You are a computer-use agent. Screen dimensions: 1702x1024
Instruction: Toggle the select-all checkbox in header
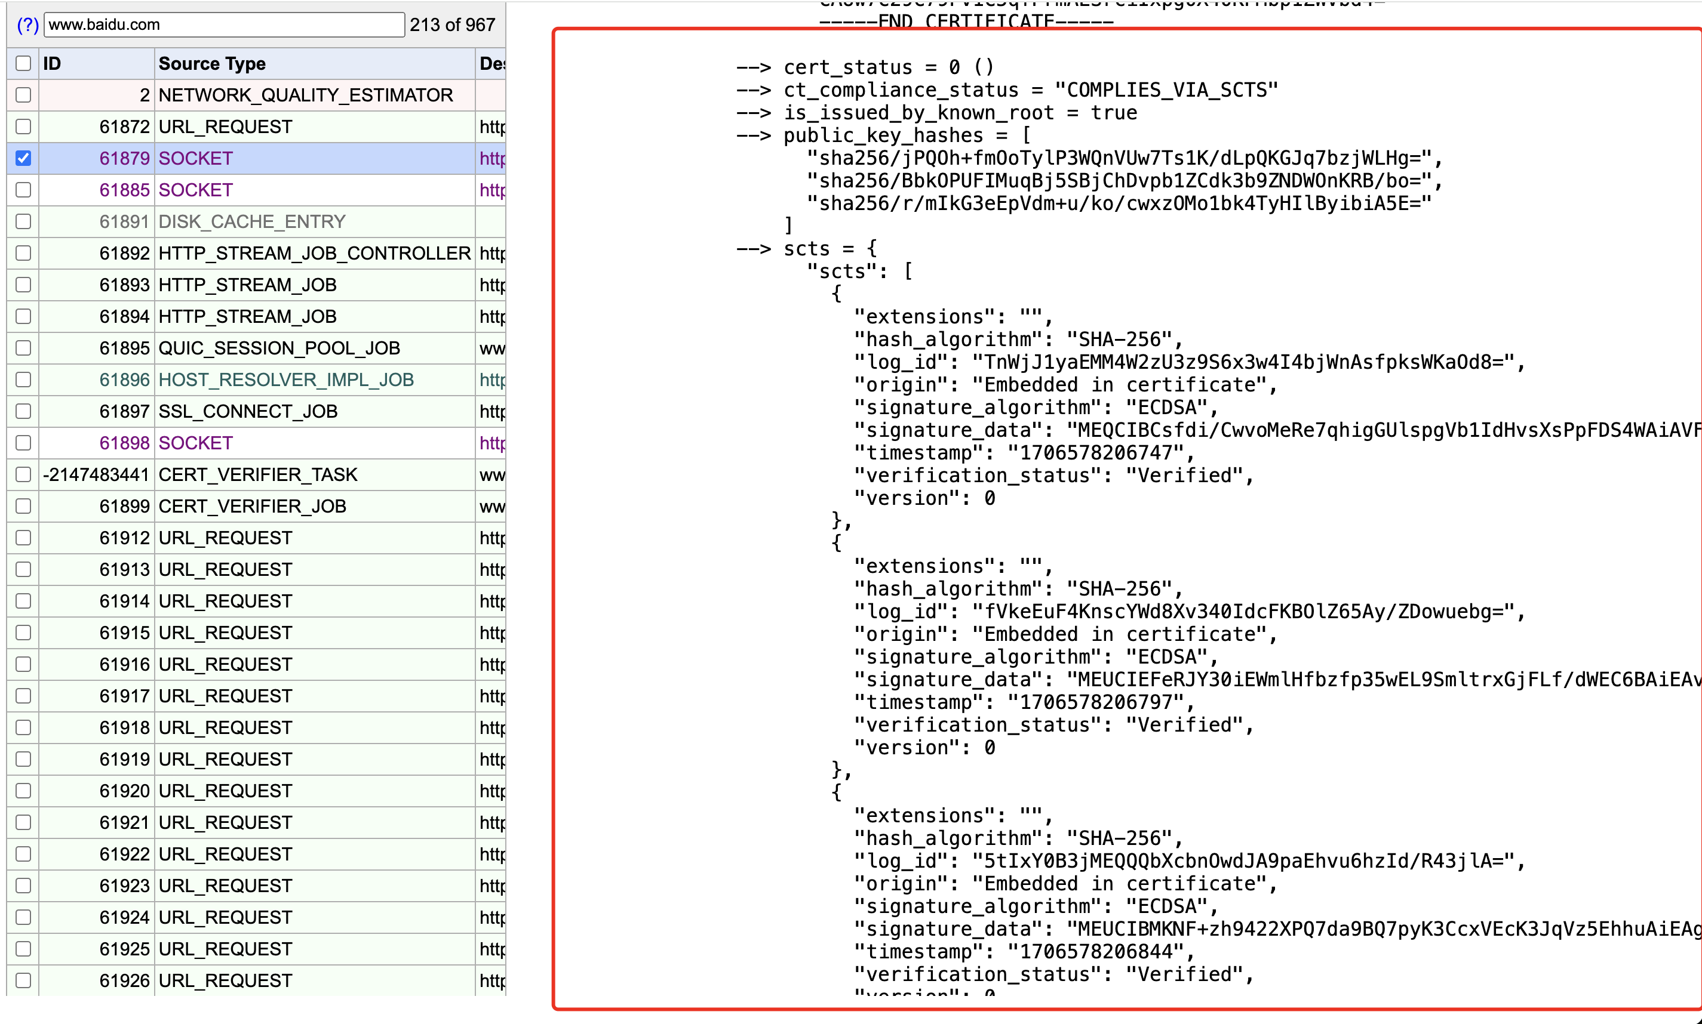[x=23, y=63]
